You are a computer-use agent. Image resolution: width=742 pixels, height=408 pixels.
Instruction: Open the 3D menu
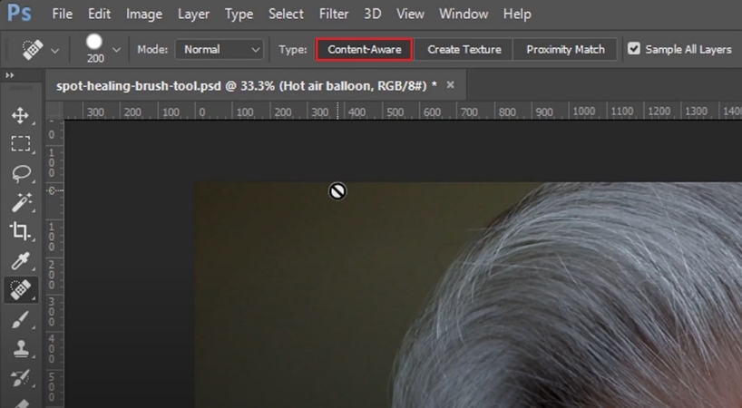pyautogui.click(x=373, y=15)
